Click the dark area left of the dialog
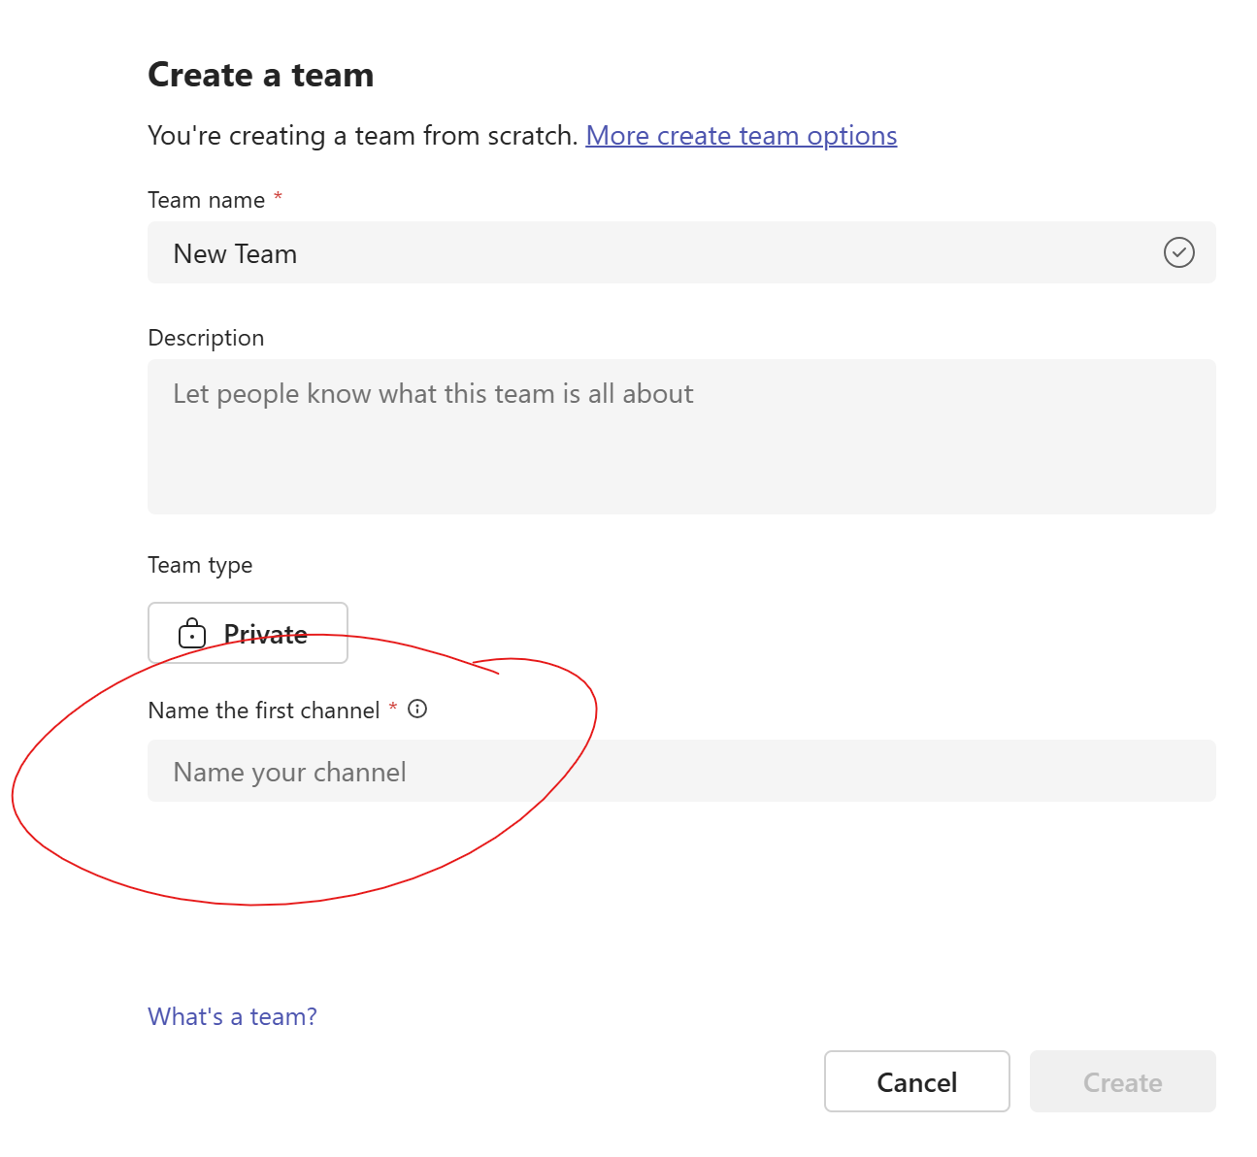 pyautogui.click(x=60, y=388)
